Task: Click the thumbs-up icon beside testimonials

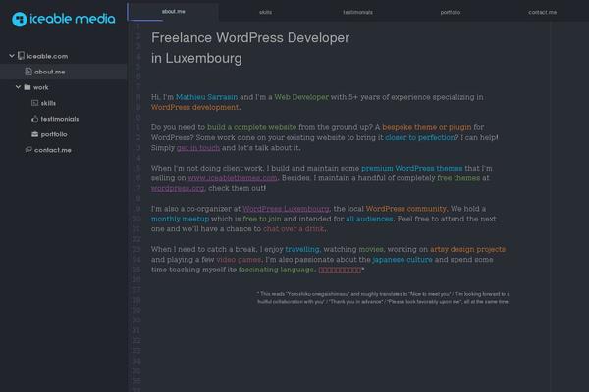Action: pos(35,119)
